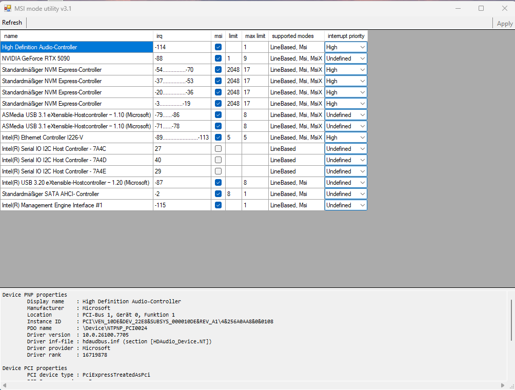Select the Standardmäßiger SATA AHCI-Controller row

(76, 194)
